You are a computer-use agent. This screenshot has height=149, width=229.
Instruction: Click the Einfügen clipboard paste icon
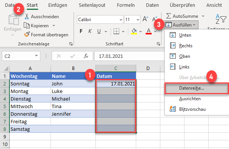(14, 19)
